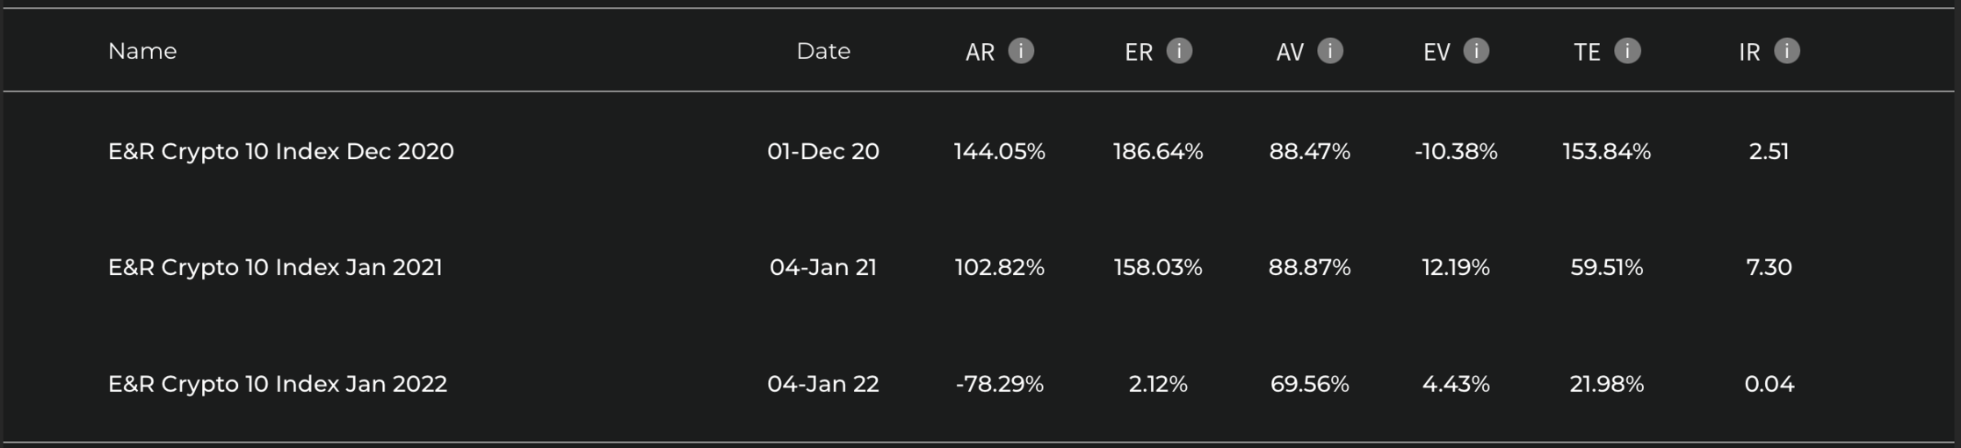The width and height of the screenshot is (1961, 448).
Task: Click the 04-Jan 22 date cell
Action: [x=823, y=384]
